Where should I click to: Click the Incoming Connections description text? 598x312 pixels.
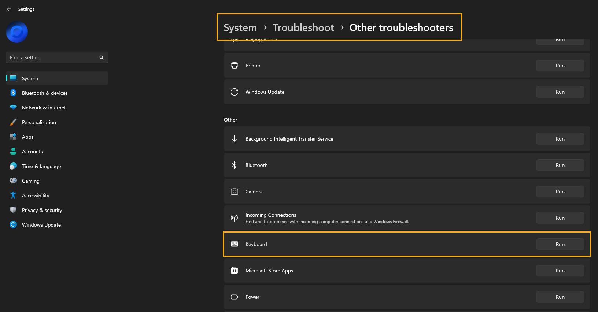coord(327,222)
